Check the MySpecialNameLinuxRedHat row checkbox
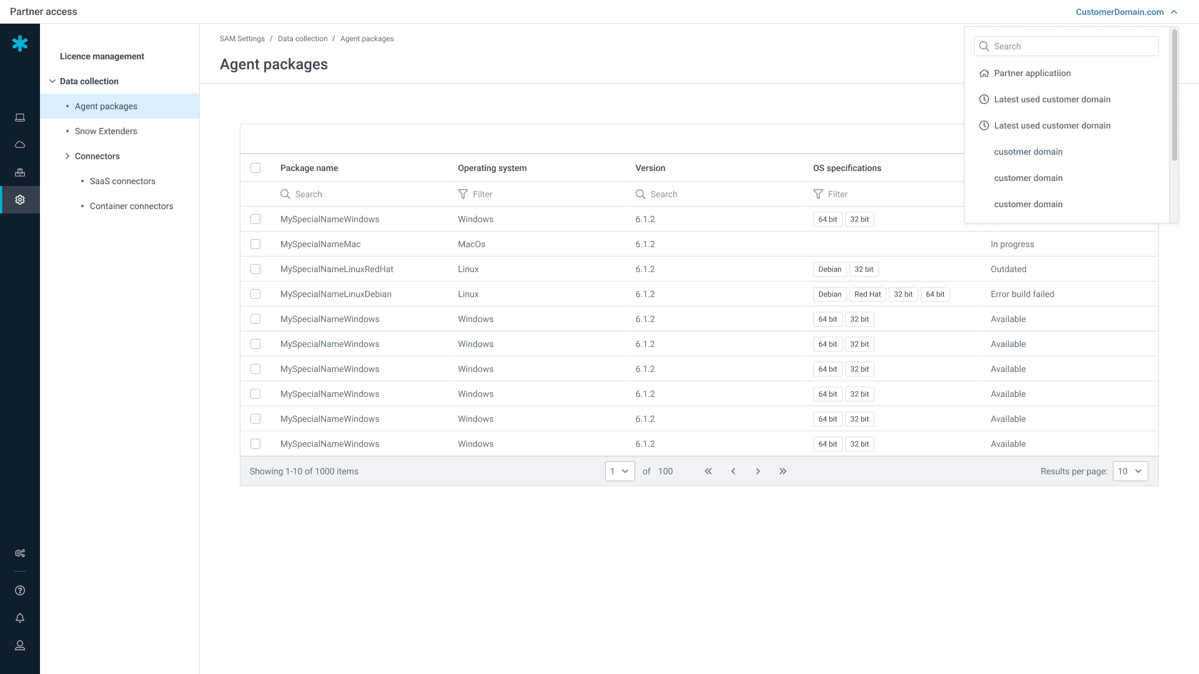1199x674 pixels. point(255,269)
